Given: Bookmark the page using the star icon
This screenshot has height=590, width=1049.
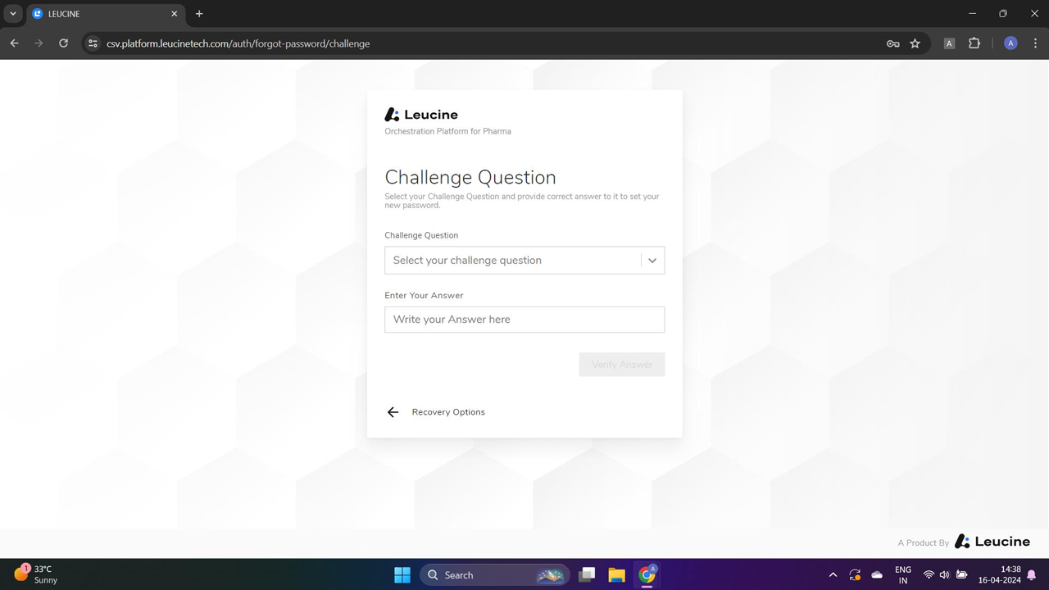Looking at the screenshot, I should click(915, 43).
